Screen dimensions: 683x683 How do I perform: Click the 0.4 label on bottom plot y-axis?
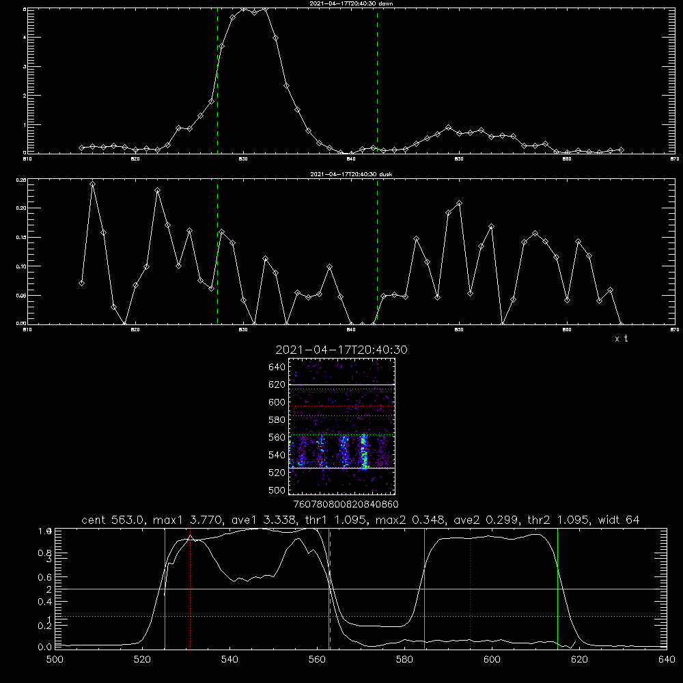click(45, 602)
